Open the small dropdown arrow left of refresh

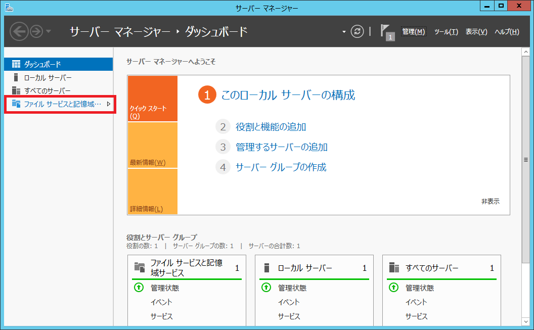(x=344, y=32)
